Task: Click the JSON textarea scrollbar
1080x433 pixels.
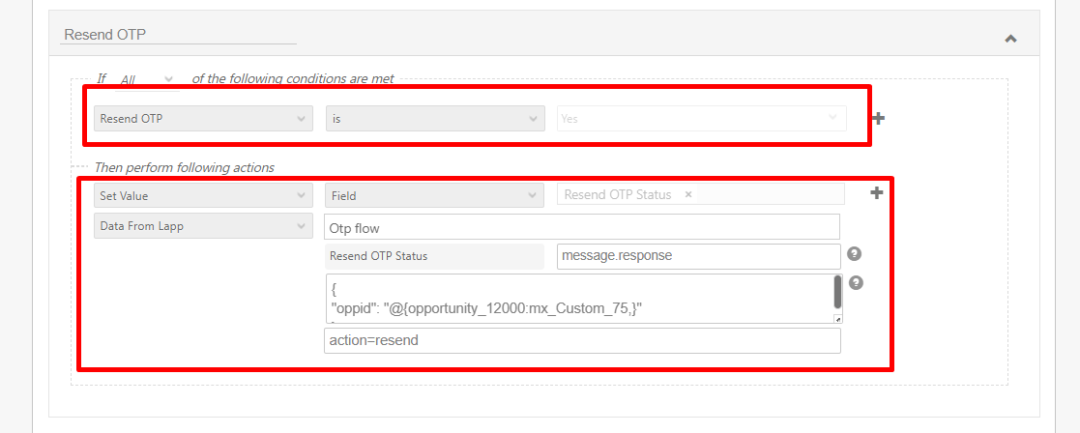Action: (x=837, y=291)
